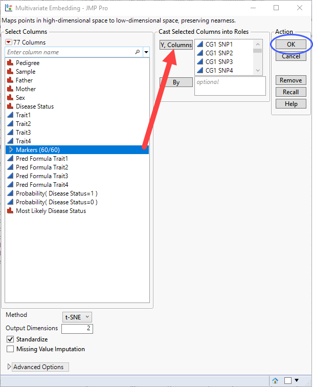This screenshot has width=313, height=387.
Task: Toggle the Standardize checkbox
Action: coord(10,339)
